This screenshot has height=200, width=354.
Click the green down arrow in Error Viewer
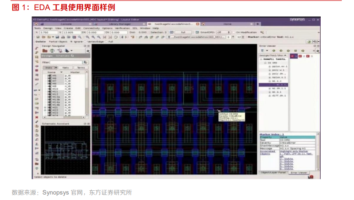tap(281, 51)
